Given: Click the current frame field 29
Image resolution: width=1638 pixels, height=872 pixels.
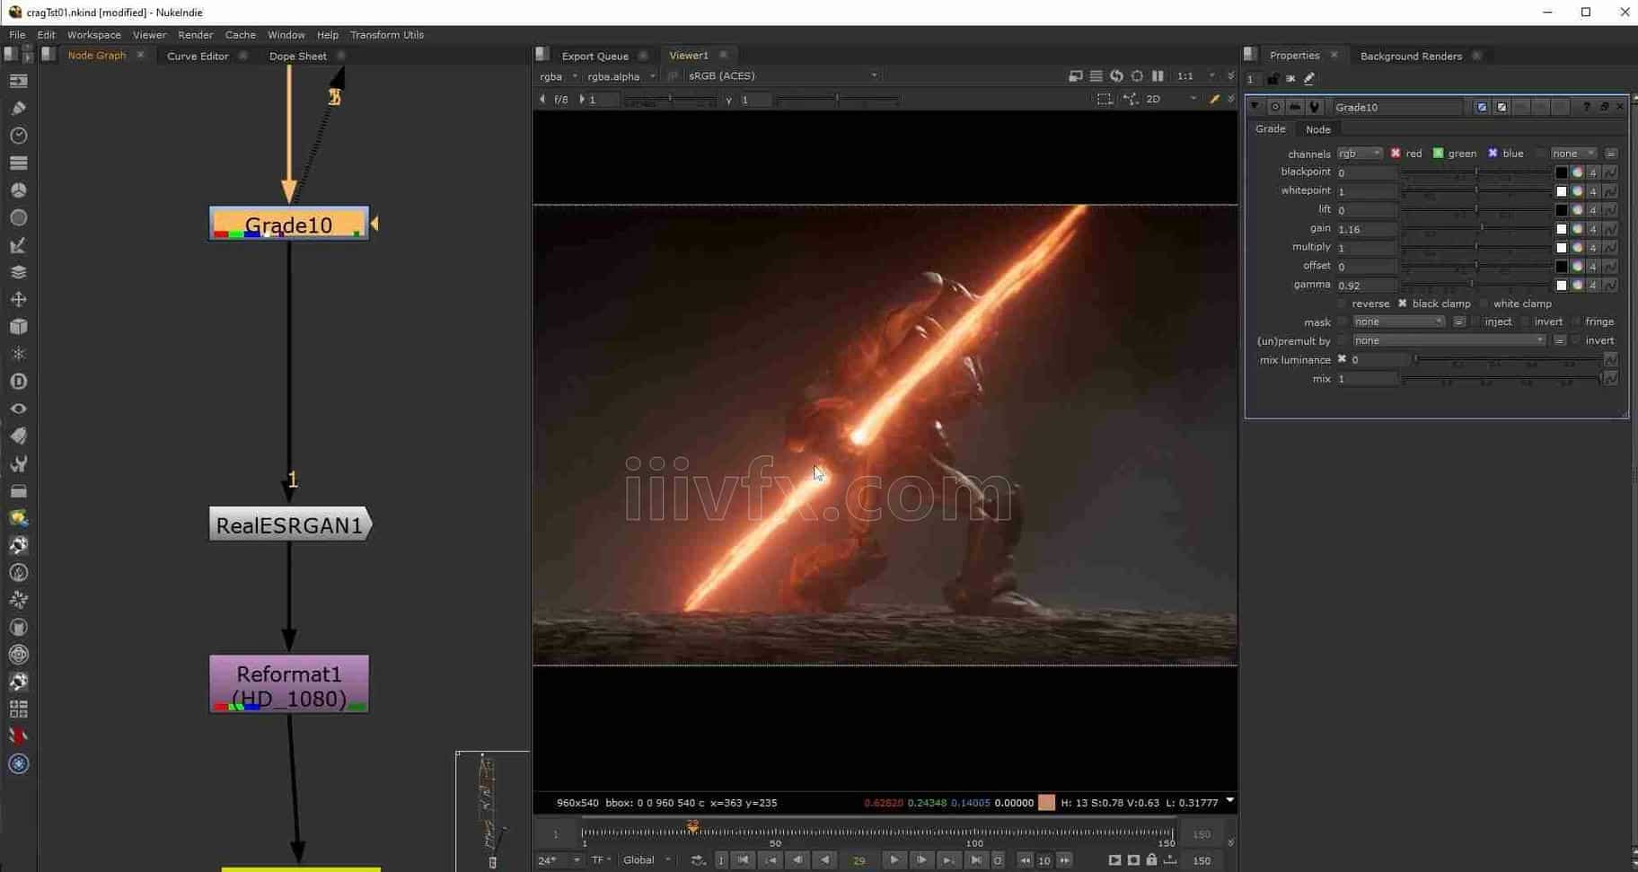Looking at the screenshot, I should tap(859, 860).
